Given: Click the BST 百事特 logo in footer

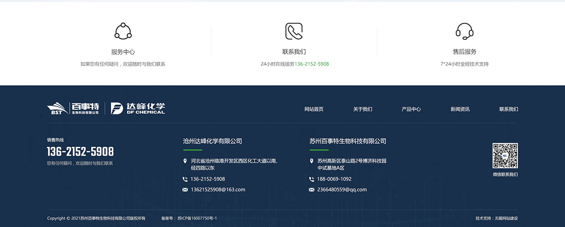Looking at the screenshot, I should point(73,108).
